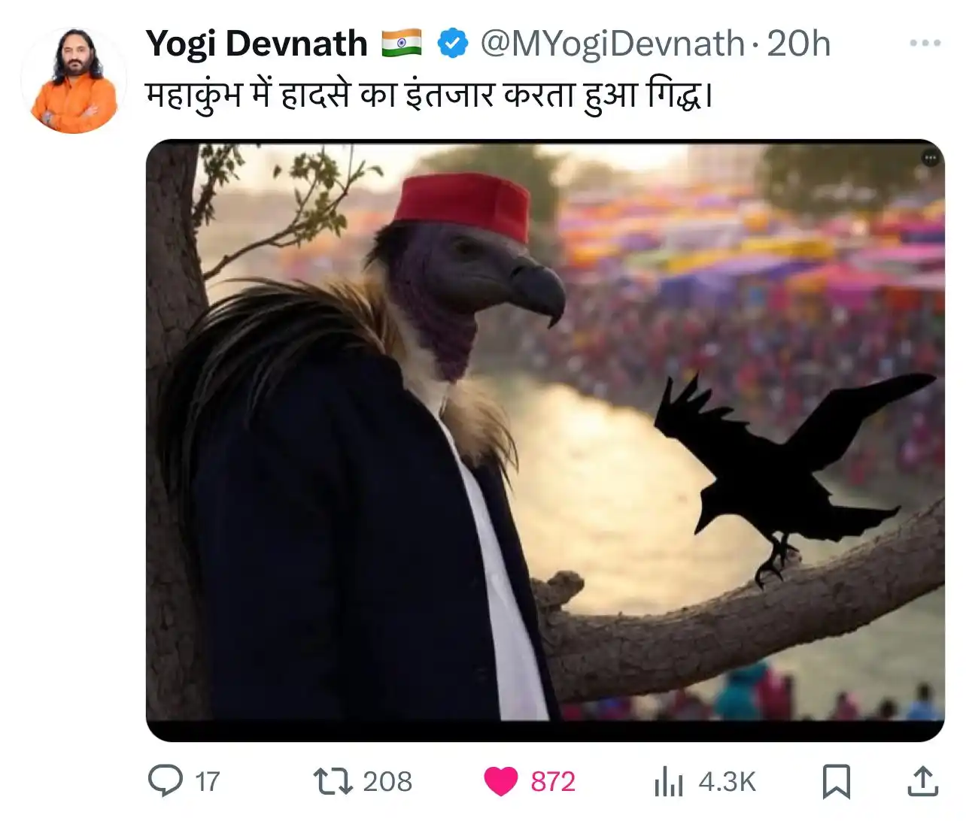Click the 4.3K views count

(727, 782)
